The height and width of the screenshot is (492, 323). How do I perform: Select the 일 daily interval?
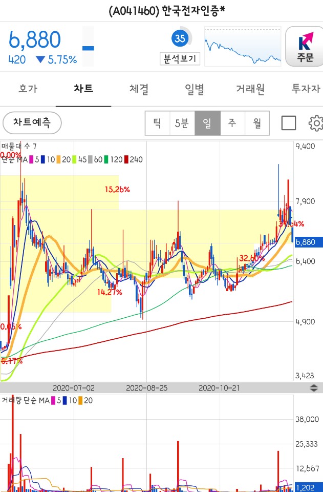click(x=207, y=123)
